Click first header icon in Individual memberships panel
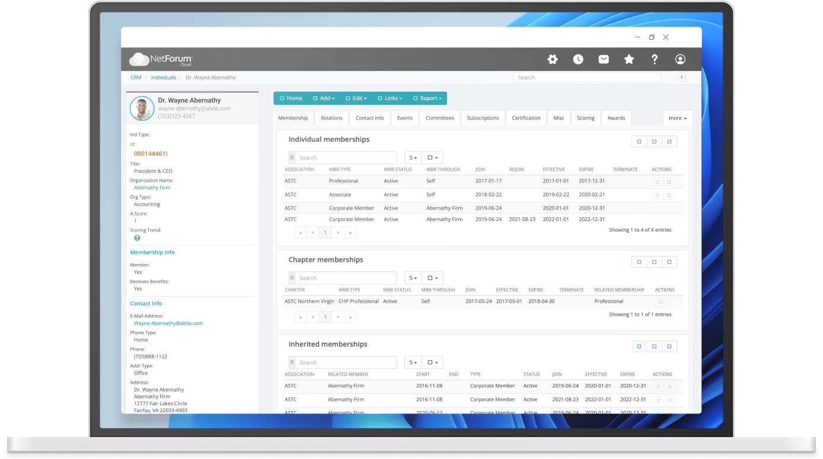This screenshot has height=459, width=823. [639, 142]
